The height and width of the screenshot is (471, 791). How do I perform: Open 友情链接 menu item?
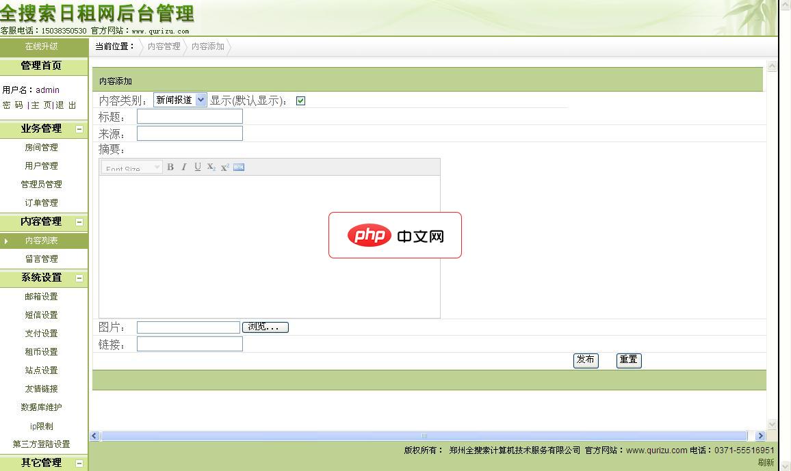coord(41,389)
